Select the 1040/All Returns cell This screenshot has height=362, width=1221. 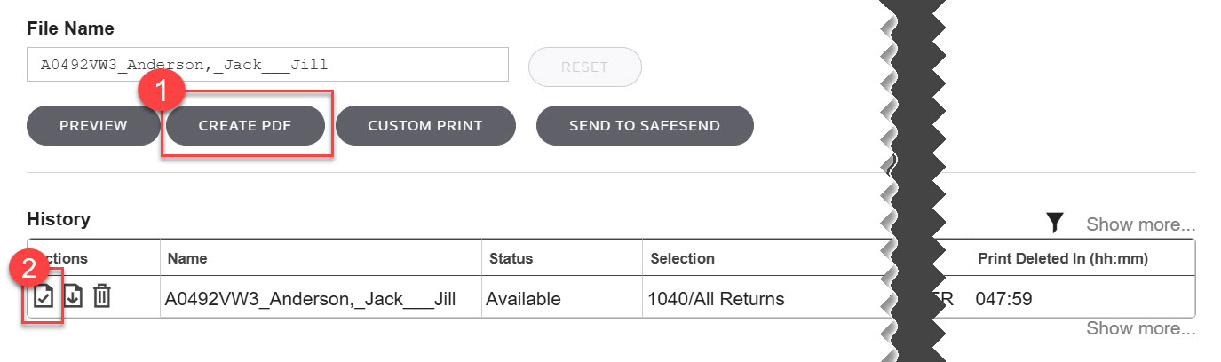point(717,299)
